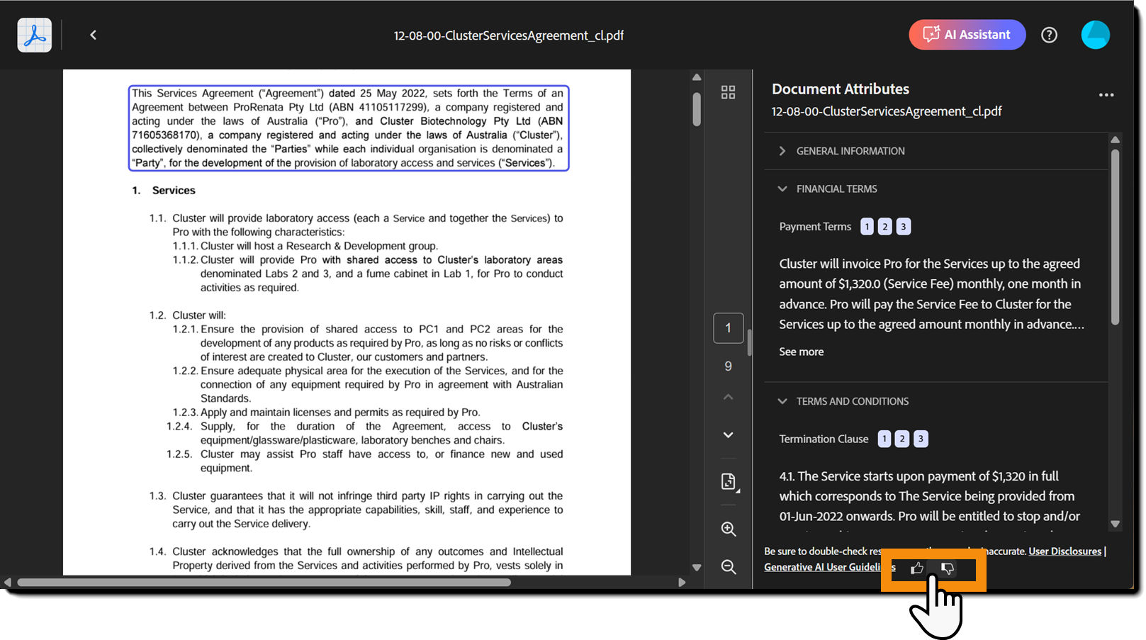Click the file name in the title bar
This screenshot has width=1146, height=640.
509,35
